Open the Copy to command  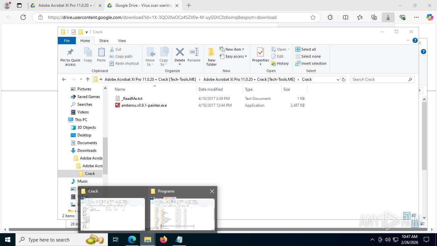point(164,57)
